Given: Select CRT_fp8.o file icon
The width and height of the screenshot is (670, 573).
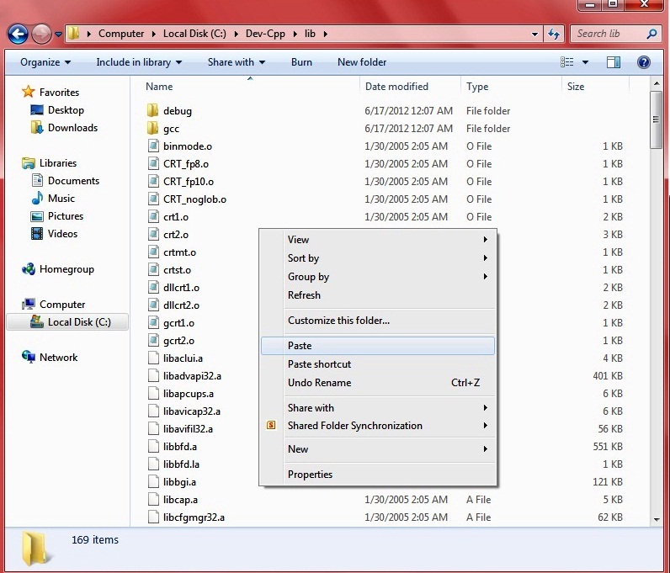Looking at the screenshot, I should click(x=153, y=164).
